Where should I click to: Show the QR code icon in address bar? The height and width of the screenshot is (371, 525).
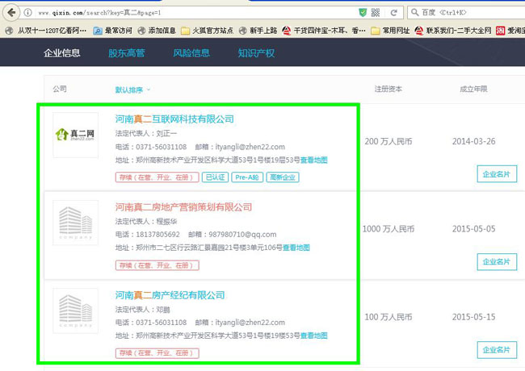click(x=376, y=13)
